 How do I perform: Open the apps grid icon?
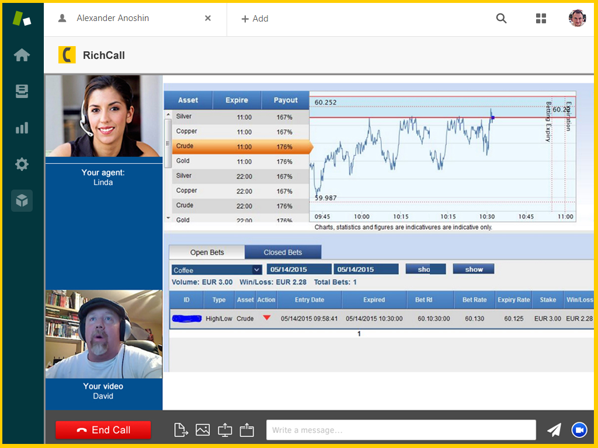click(x=541, y=18)
